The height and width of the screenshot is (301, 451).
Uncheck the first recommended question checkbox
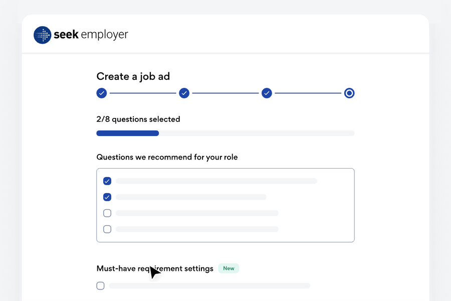107,181
